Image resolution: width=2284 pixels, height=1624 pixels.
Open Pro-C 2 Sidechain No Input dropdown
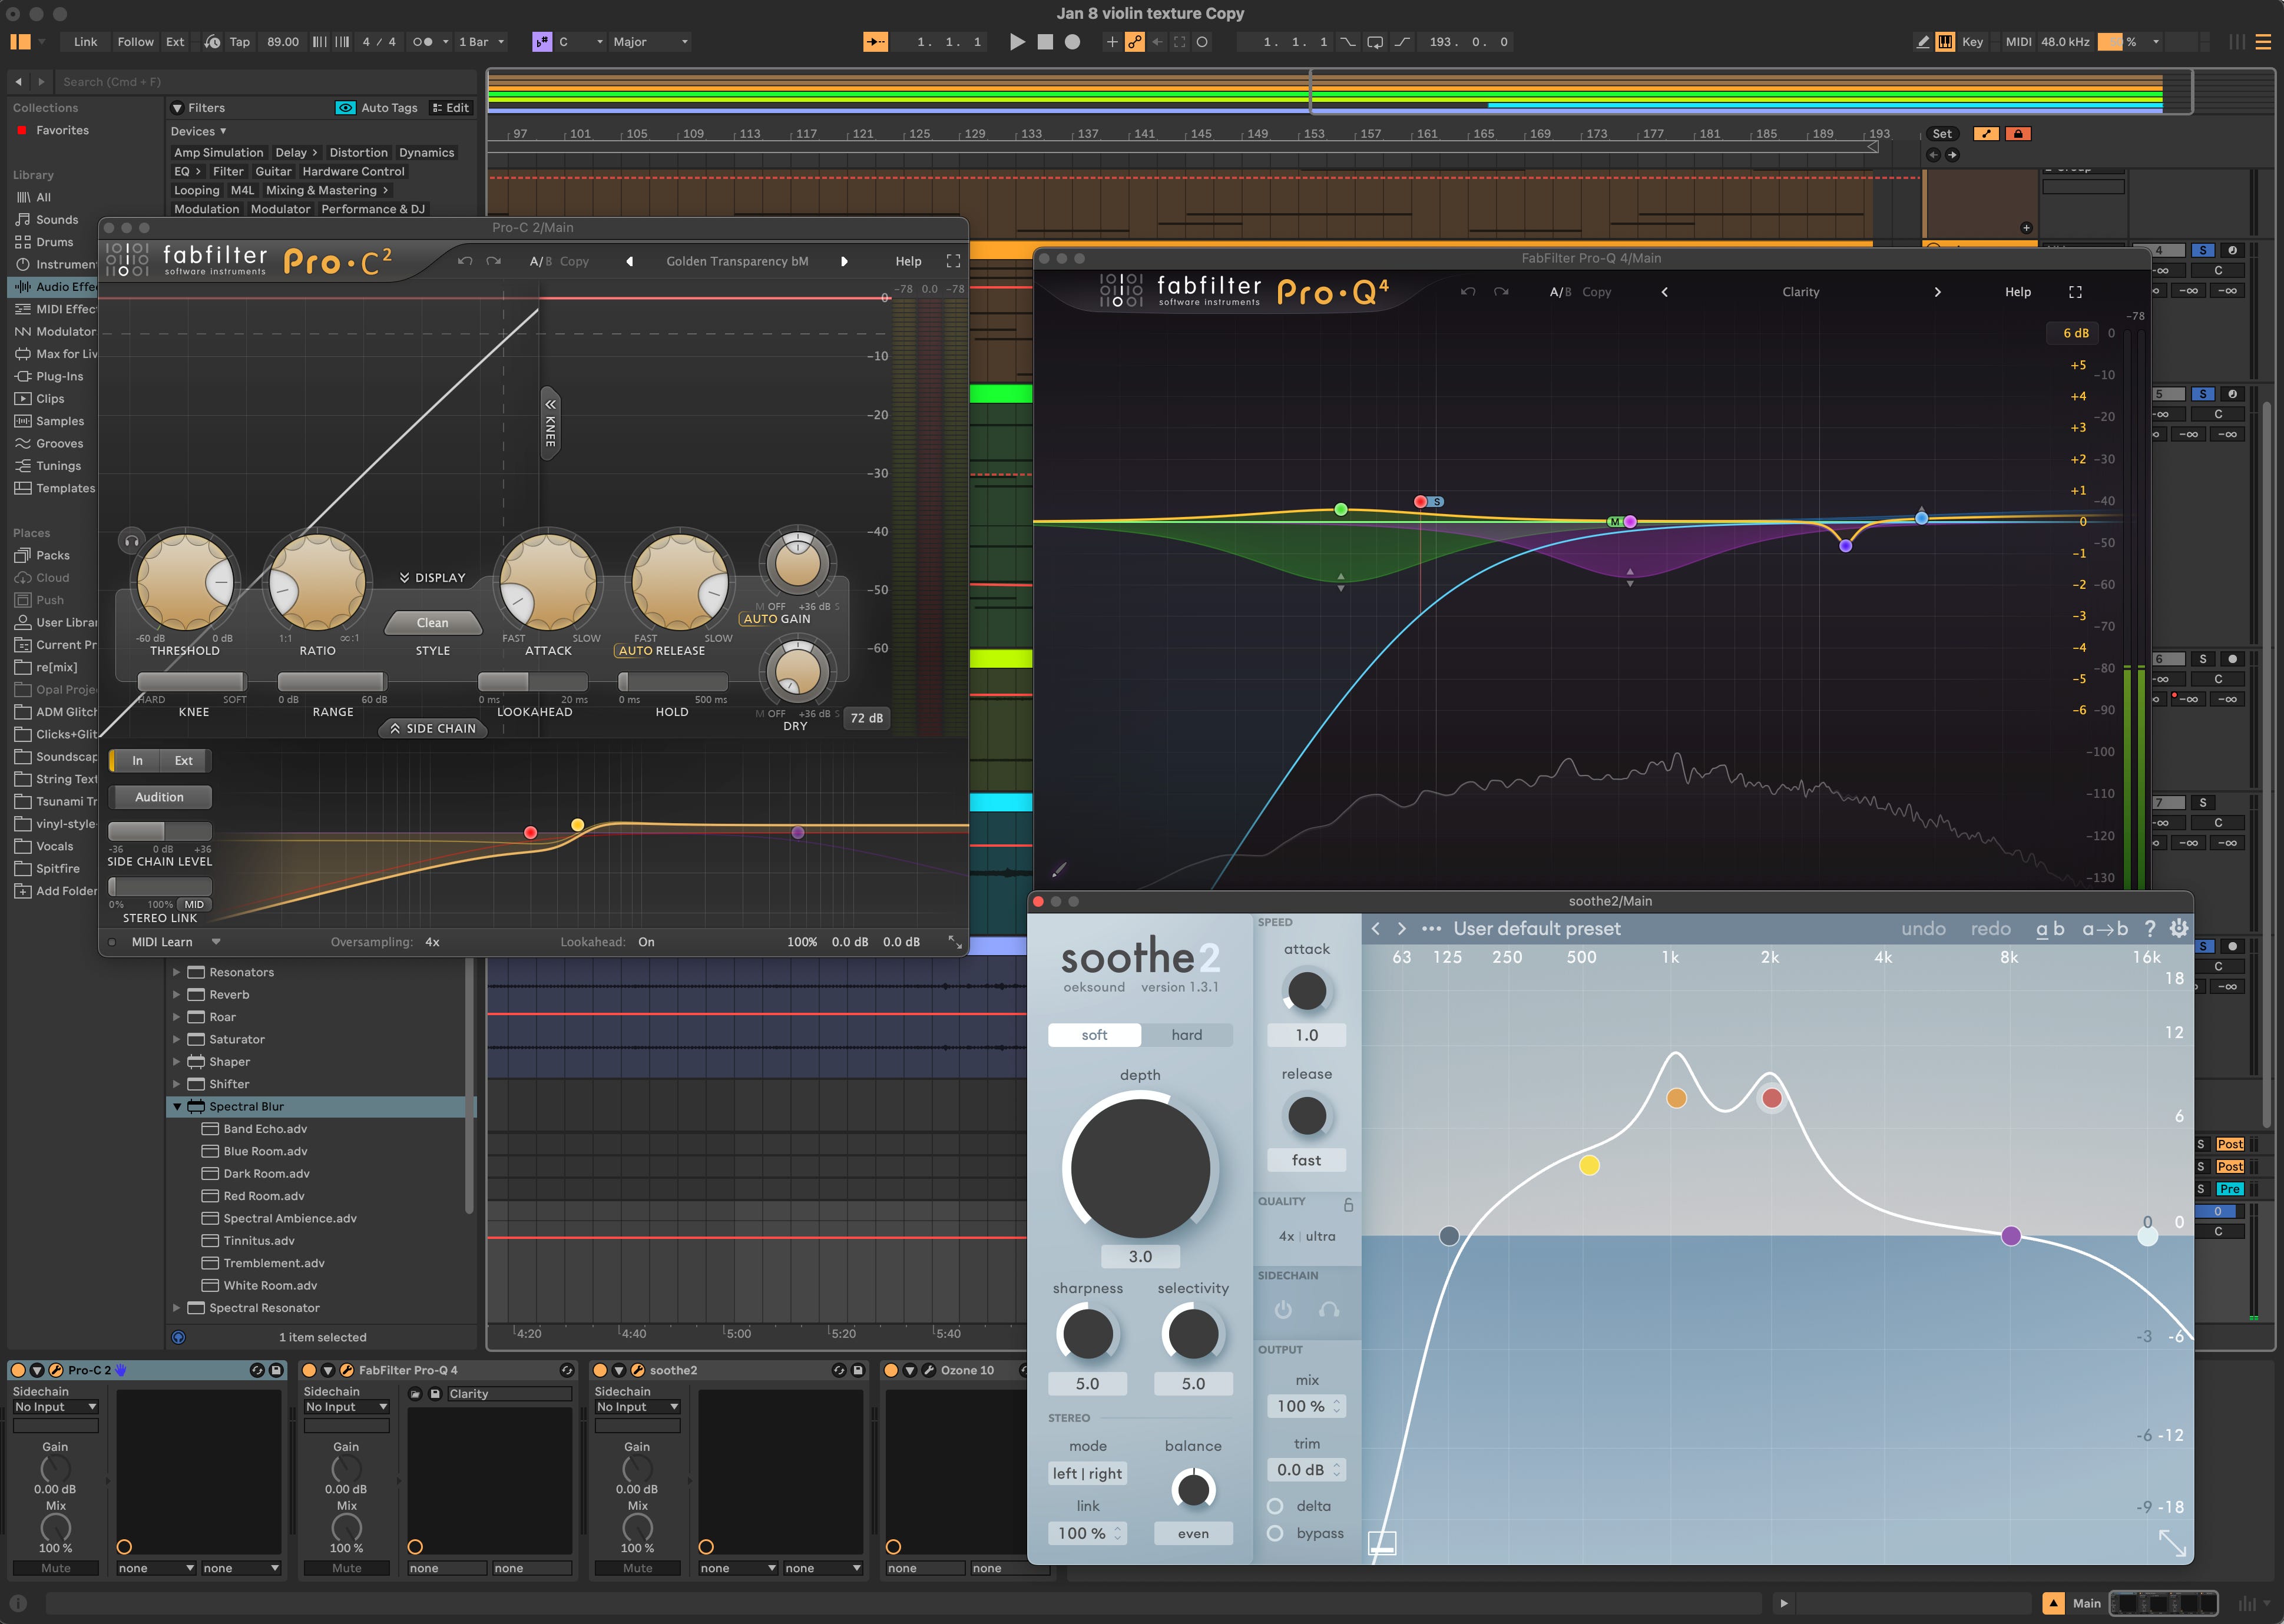point(55,1407)
